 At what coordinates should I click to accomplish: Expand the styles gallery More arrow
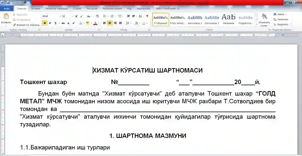256,24
